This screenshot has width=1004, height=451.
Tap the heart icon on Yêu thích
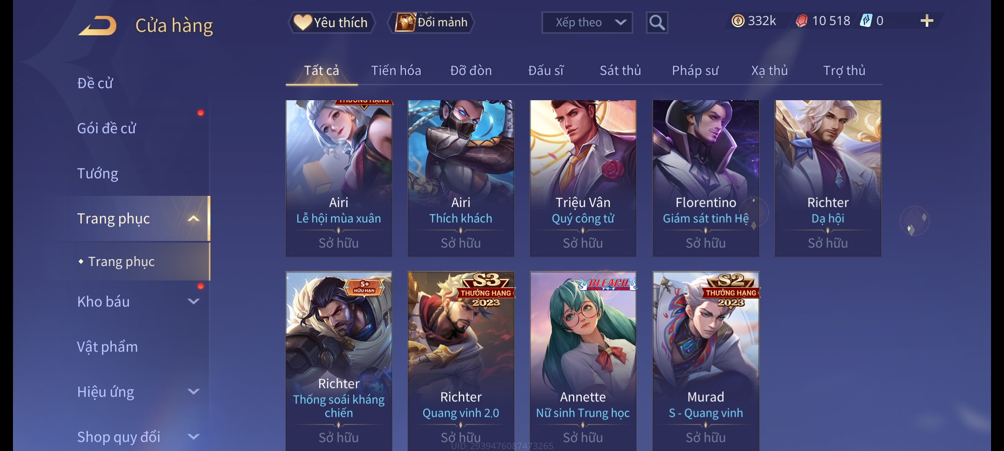(x=303, y=22)
